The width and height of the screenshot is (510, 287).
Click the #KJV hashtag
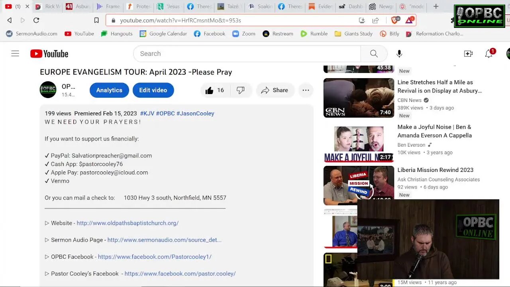click(x=147, y=114)
